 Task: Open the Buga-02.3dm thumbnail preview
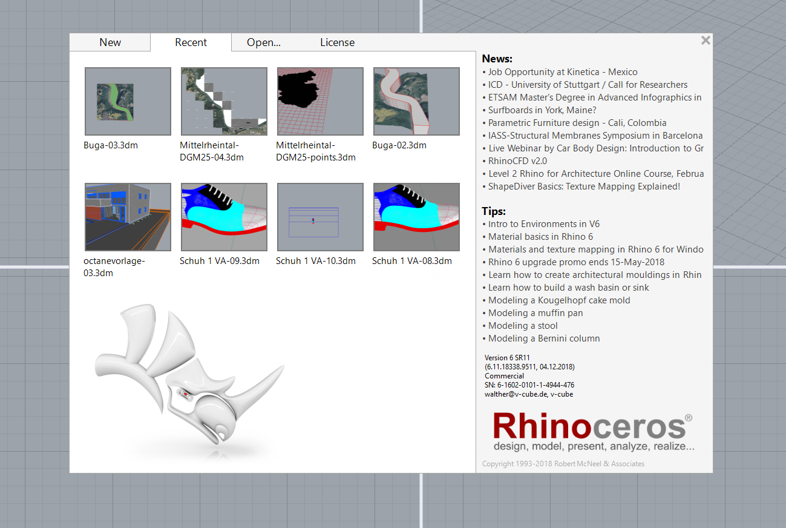point(416,101)
